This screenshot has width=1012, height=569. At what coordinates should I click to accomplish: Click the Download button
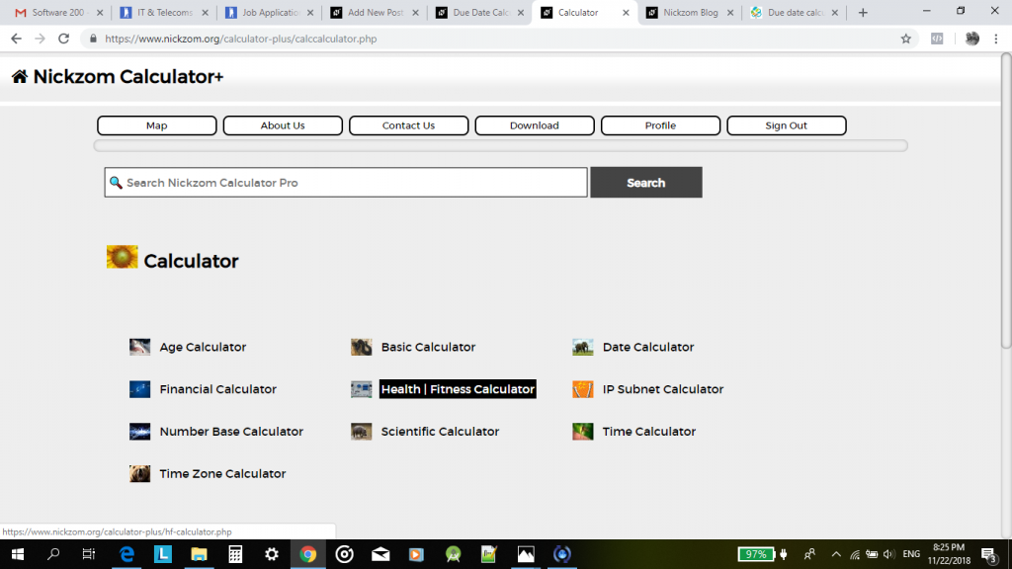tap(535, 125)
